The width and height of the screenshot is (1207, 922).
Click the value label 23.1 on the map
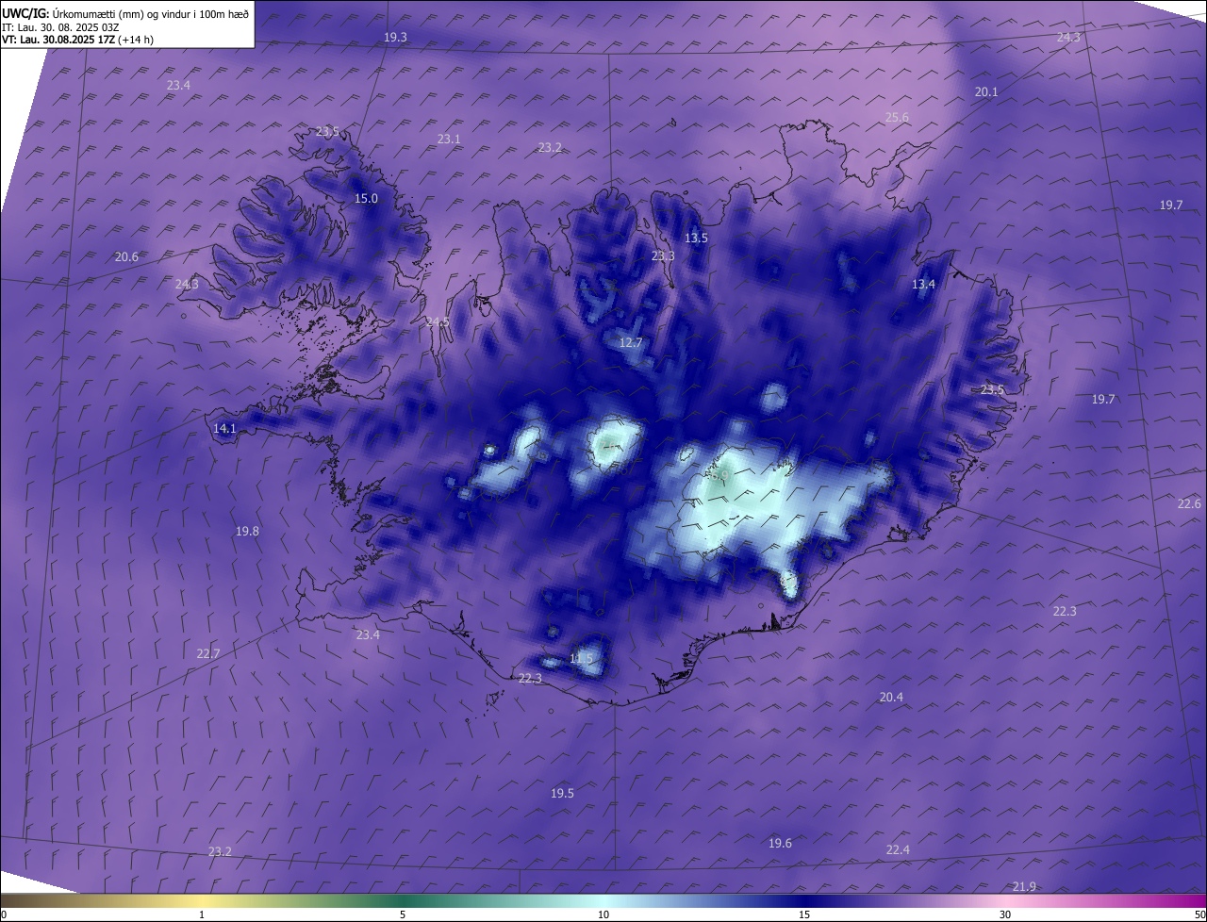click(449, 139)
